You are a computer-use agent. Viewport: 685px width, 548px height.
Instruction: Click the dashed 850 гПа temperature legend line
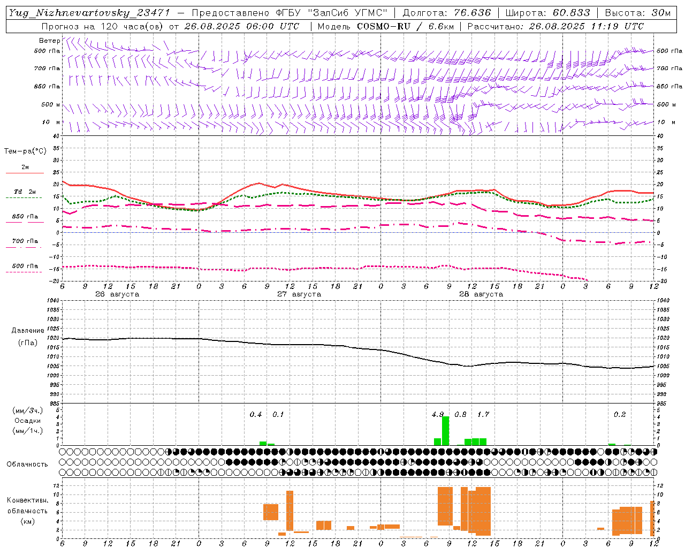24,222
